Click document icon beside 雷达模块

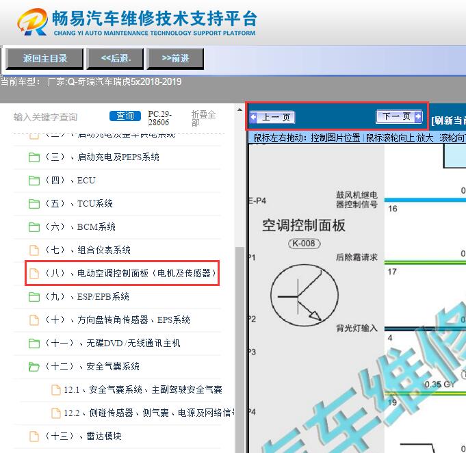point(34,437)
